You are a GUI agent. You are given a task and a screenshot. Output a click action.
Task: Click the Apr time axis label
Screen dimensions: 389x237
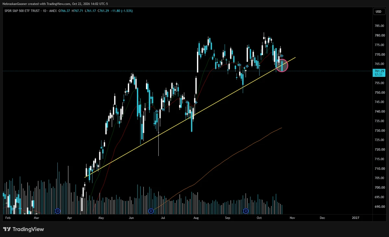coord(69,218)
